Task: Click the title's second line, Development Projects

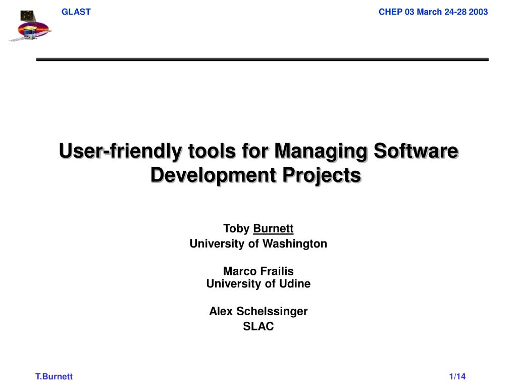Action: coord(256,175)
